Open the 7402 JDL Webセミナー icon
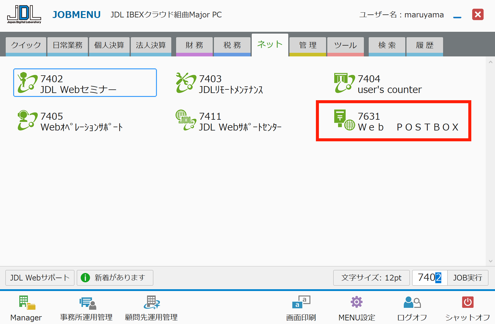The width and height of the screenshot is (495, 324). (x=27, y=83)
